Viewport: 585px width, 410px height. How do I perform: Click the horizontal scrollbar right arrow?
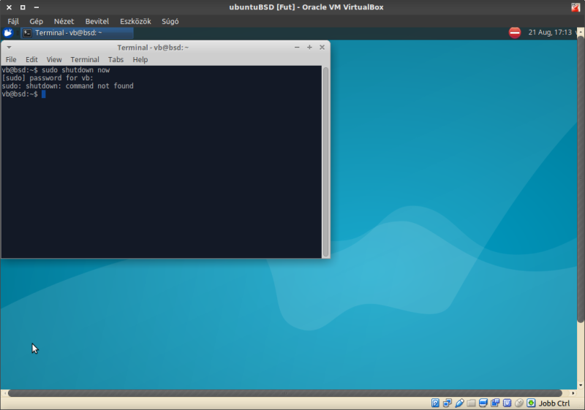click(573, 393)
